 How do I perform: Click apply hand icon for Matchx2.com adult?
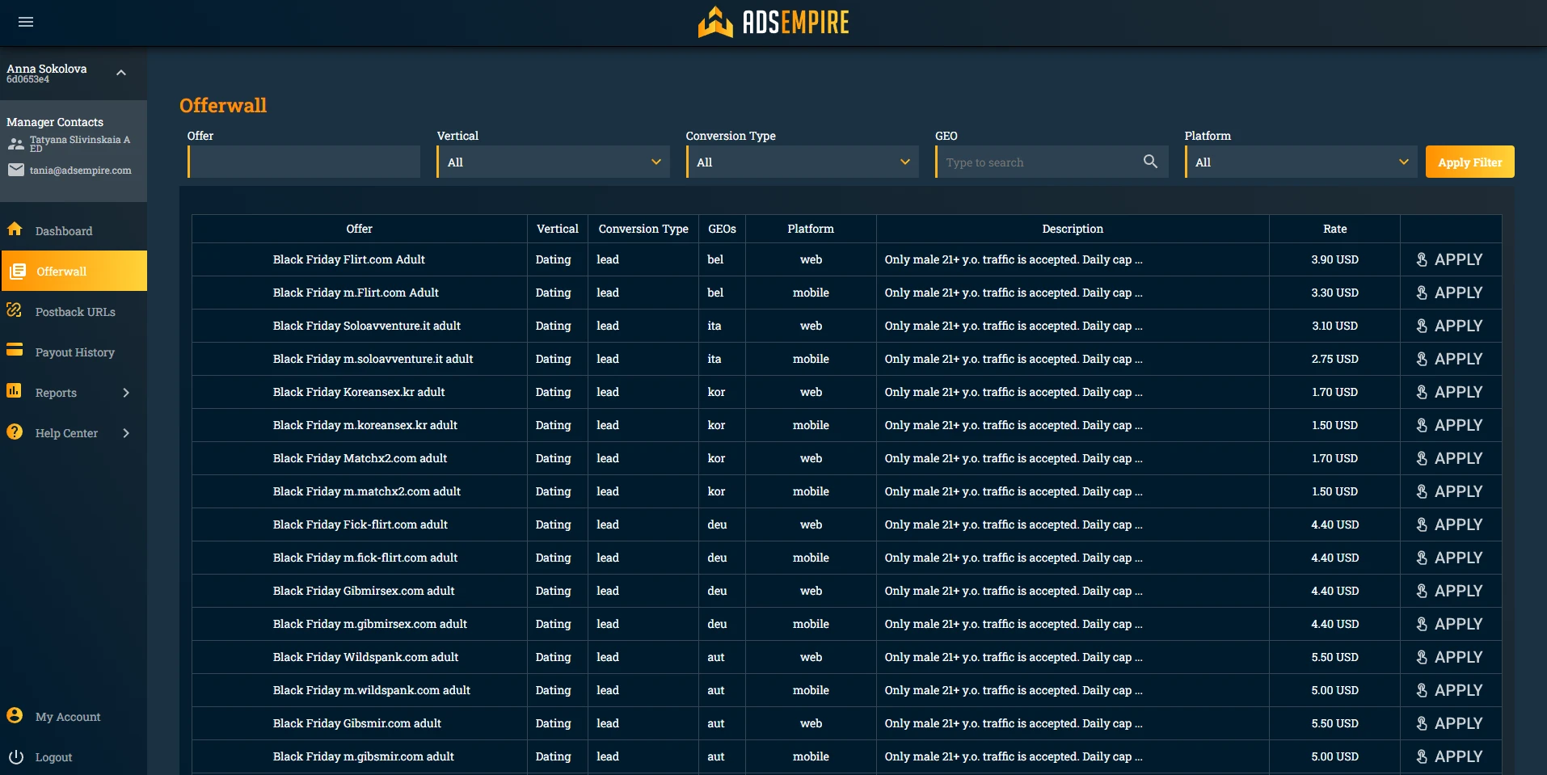[1422, 458]
